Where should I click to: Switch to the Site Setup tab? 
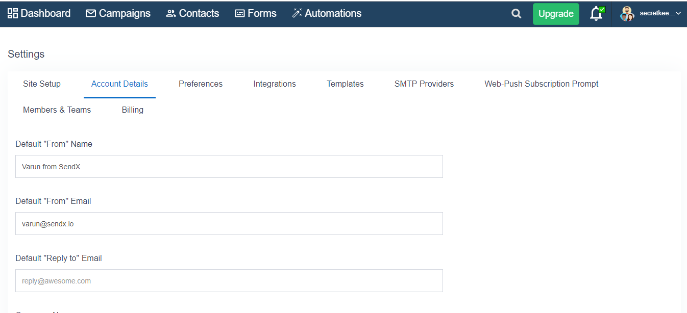[42, 84]
